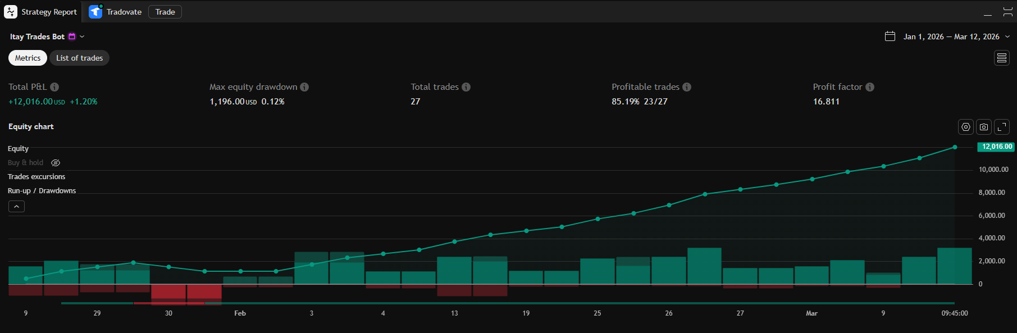This screenshot has height=333, width=1017.
Task: Click the 16.811 profit factor value
Action: (x=826, y=102)
